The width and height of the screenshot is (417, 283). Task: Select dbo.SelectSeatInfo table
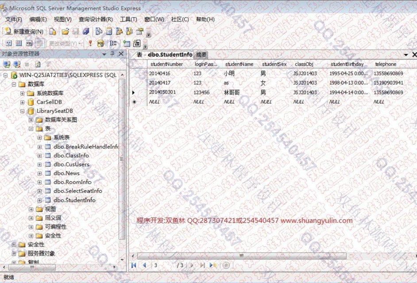[x=77, y=191]
